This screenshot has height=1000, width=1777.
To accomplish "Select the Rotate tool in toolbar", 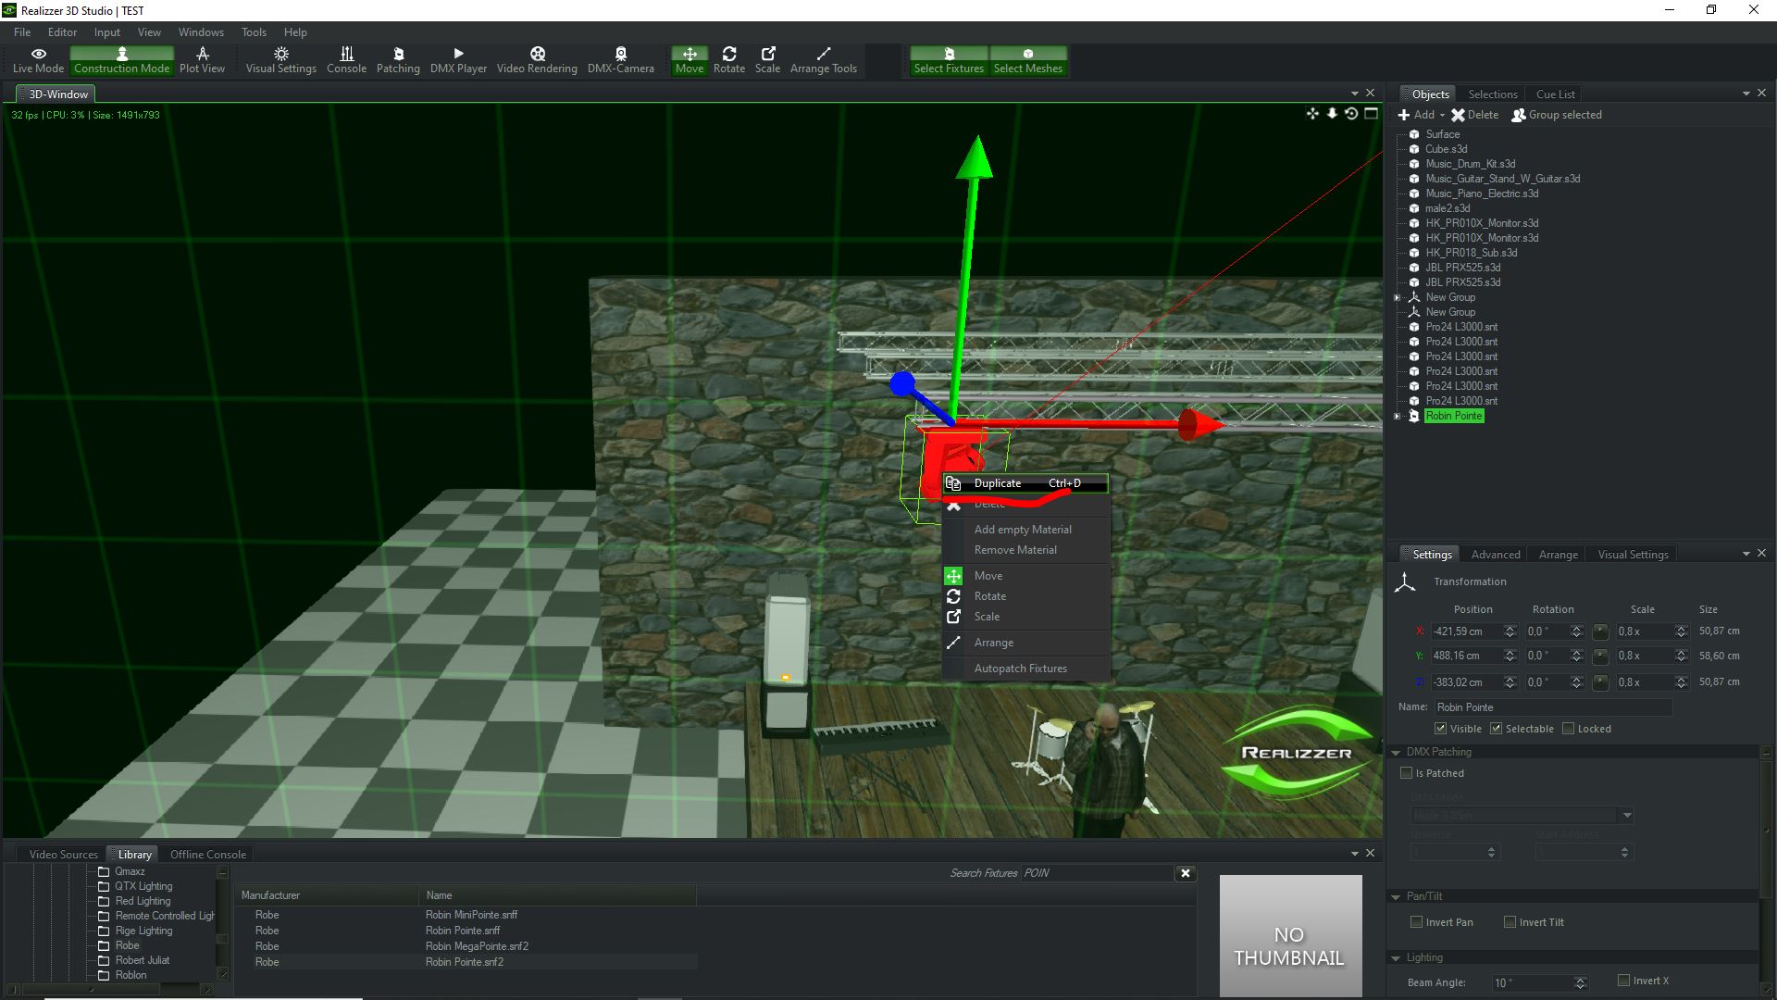I will pos(728,60).
